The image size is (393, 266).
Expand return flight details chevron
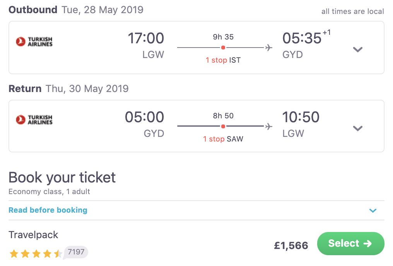click(358, 128)
